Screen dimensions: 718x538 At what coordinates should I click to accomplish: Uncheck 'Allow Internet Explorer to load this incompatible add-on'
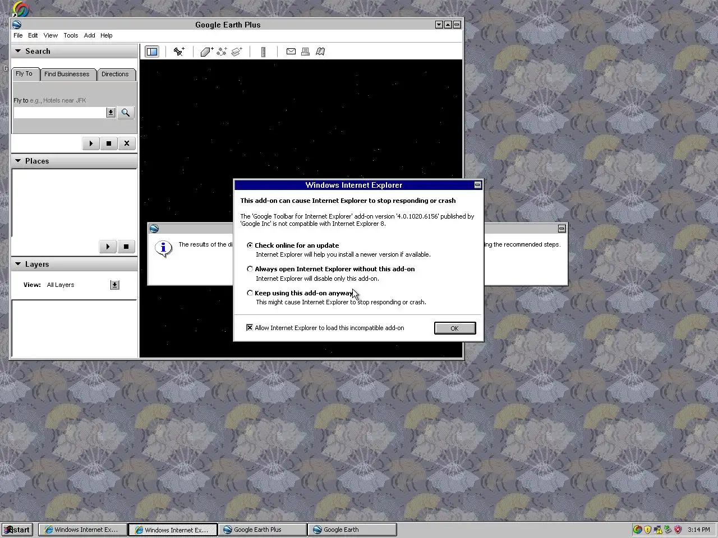(x=250, y=328)
